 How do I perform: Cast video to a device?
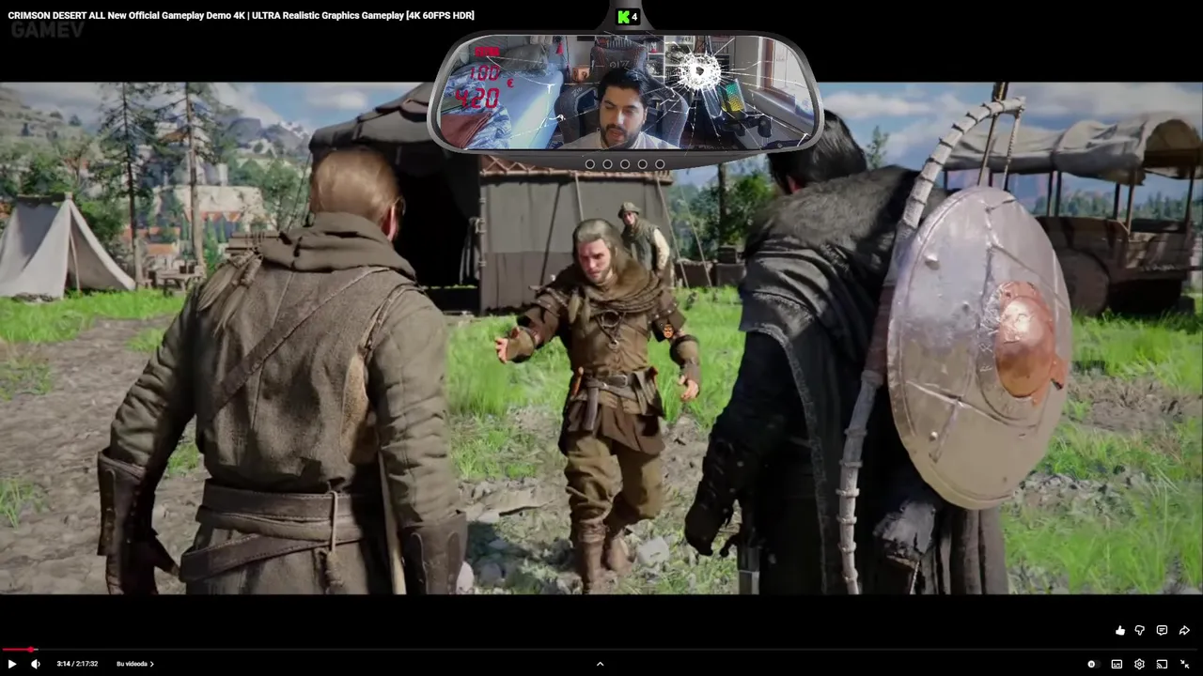1162,664
